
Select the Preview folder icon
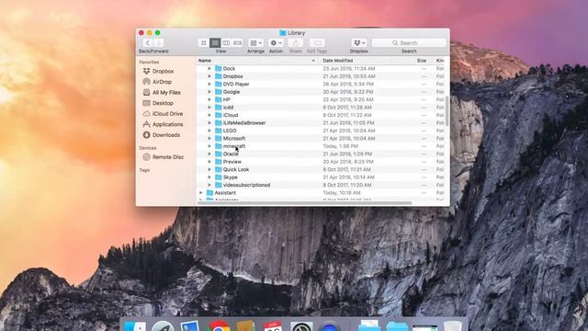[x=219, y=162]
